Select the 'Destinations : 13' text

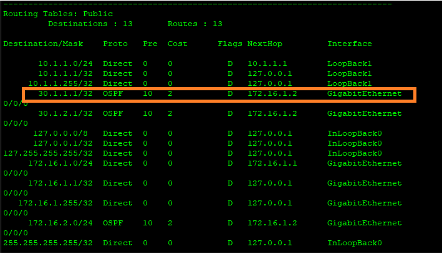tap(90, 24)
